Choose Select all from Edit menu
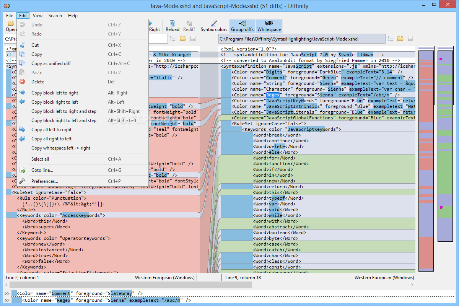Viewport: 459px width, 306px height. (83, 159)
